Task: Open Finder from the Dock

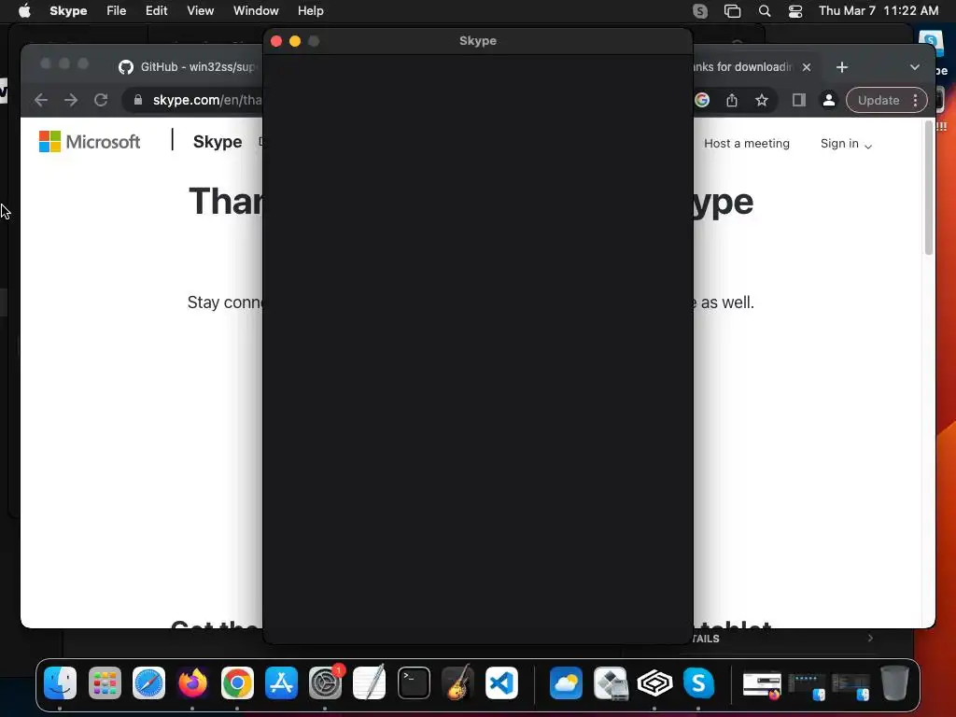Action: 60,682
